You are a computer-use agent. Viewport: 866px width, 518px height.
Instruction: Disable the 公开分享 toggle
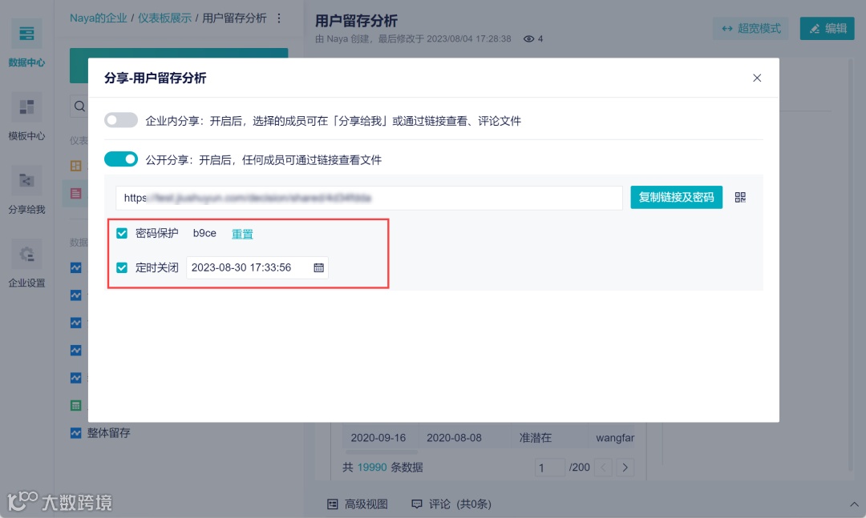point(121,159)
